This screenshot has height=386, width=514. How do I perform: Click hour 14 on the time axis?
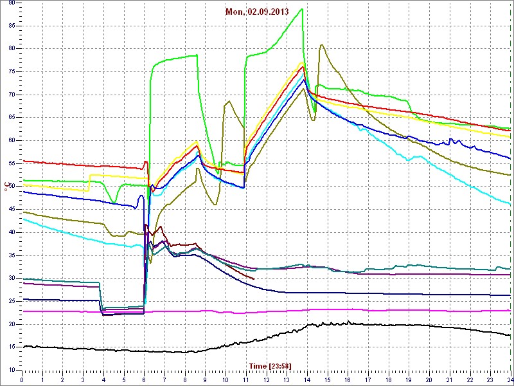point(307,380)
